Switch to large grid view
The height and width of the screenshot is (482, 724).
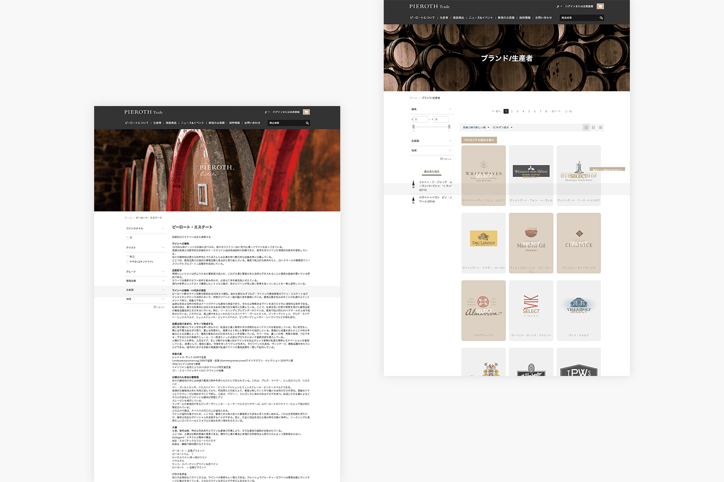pos(586,127)
